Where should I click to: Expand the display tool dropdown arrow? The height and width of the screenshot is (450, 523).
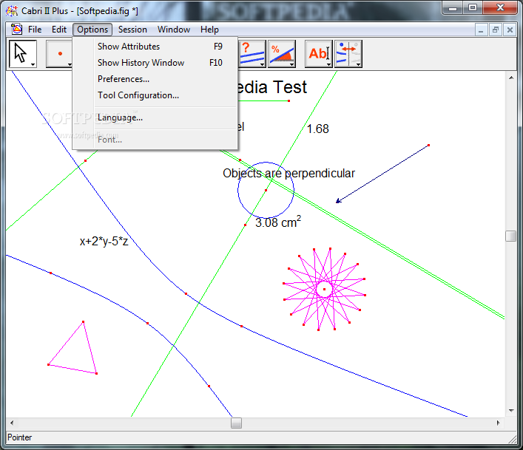tap(358, 64)
